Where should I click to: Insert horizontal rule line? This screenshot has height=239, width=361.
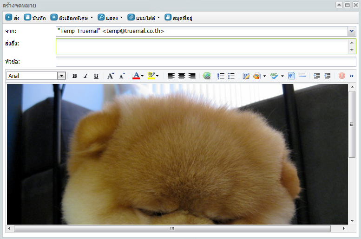click(x=302, y=75)
